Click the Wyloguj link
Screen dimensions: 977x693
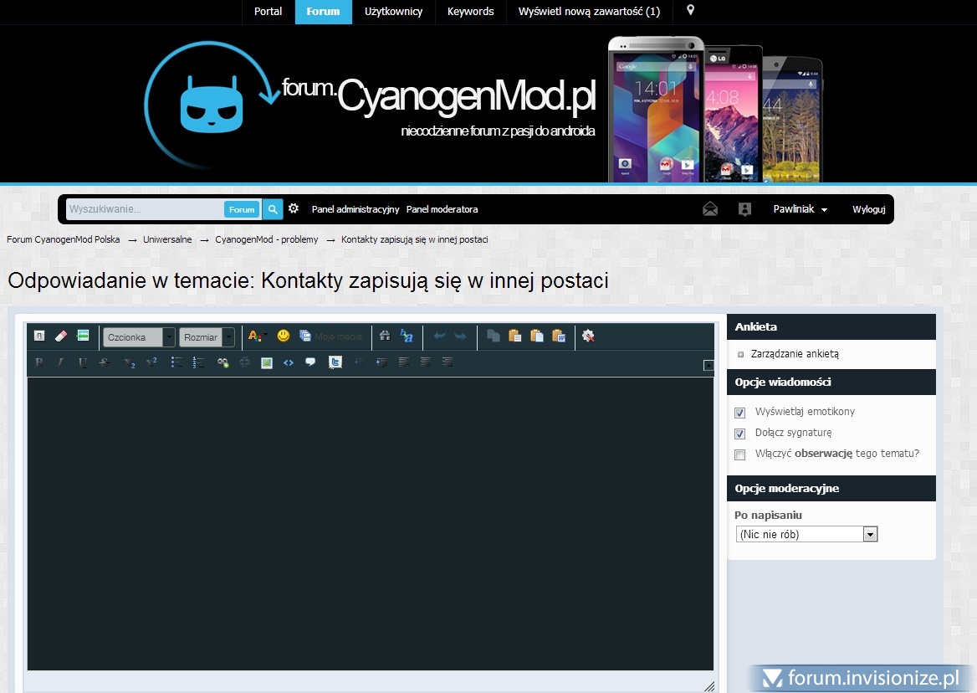coord(868,209)
